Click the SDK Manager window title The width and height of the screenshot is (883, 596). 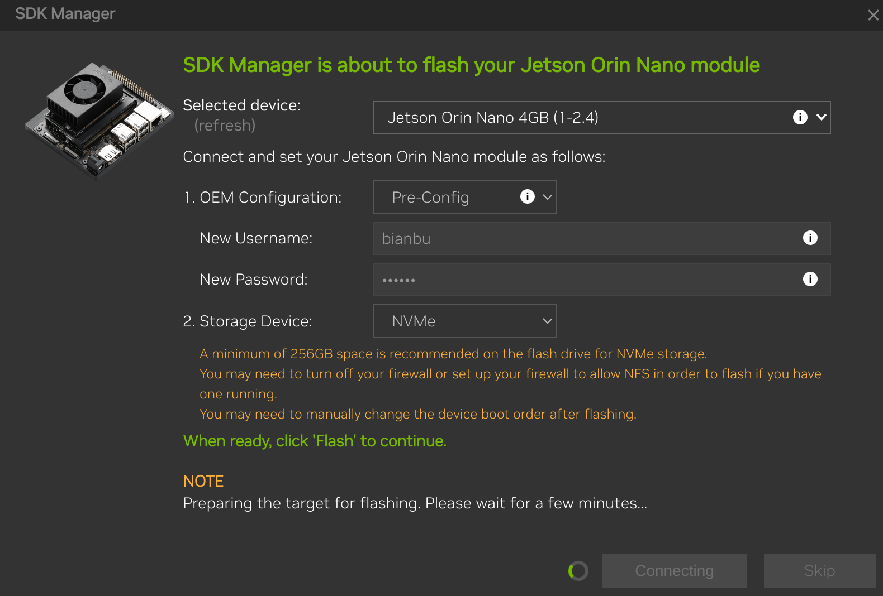click(x=65, y=14)
